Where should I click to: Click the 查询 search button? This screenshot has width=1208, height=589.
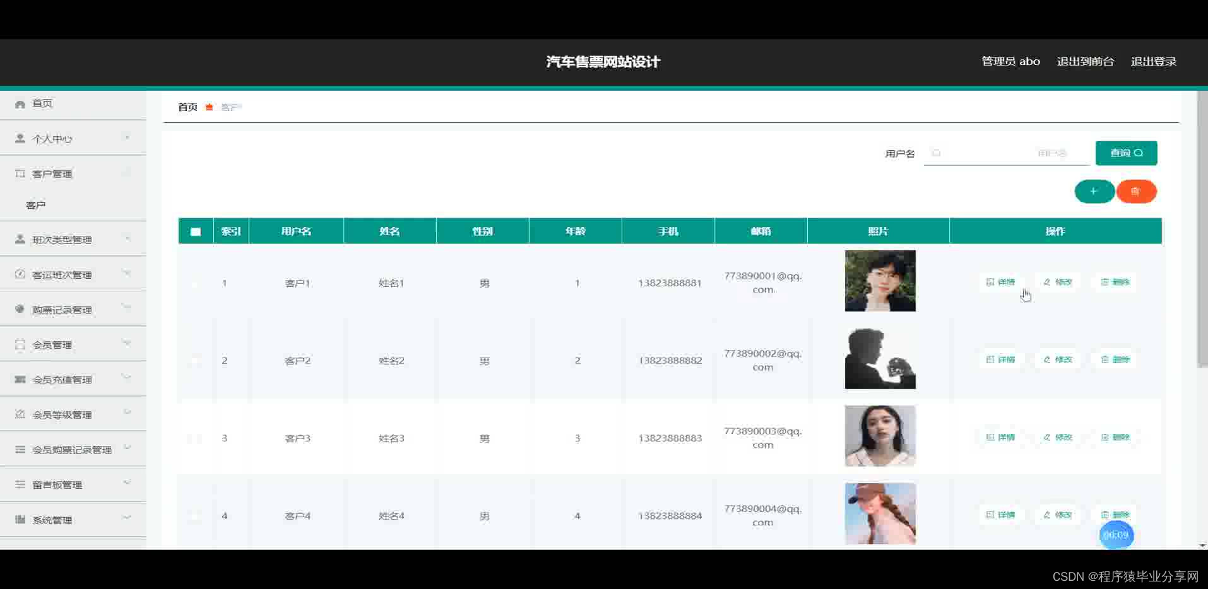1127,153
